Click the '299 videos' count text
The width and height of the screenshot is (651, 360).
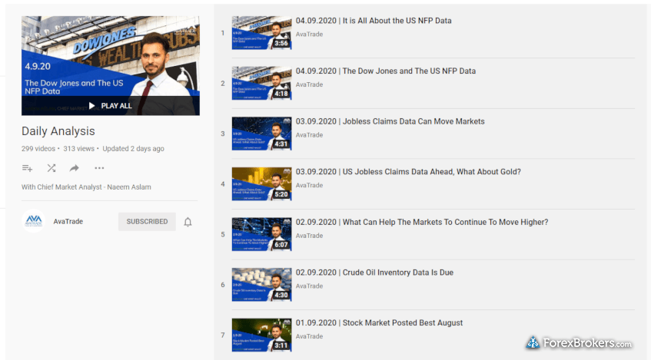coord(38,148)
